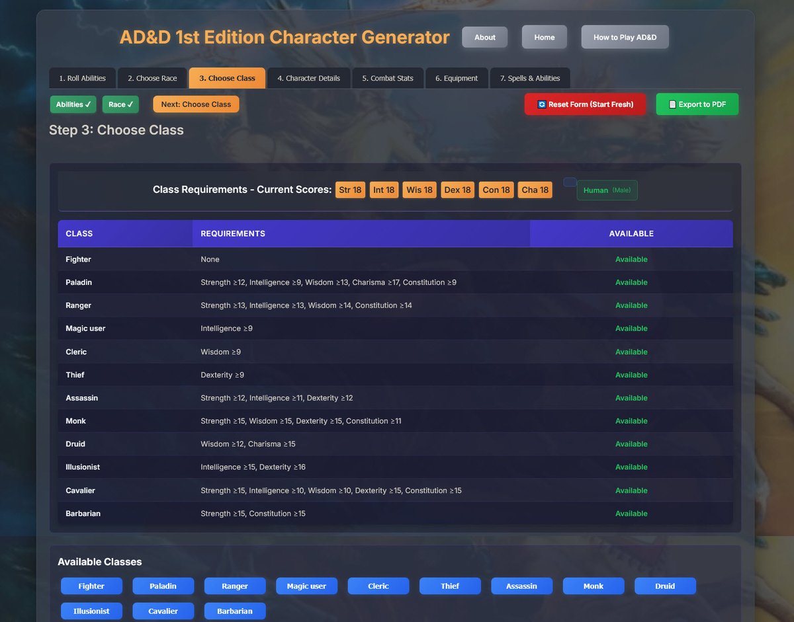Select the Thief table row name
794x622 pixels.
[75, 375]
